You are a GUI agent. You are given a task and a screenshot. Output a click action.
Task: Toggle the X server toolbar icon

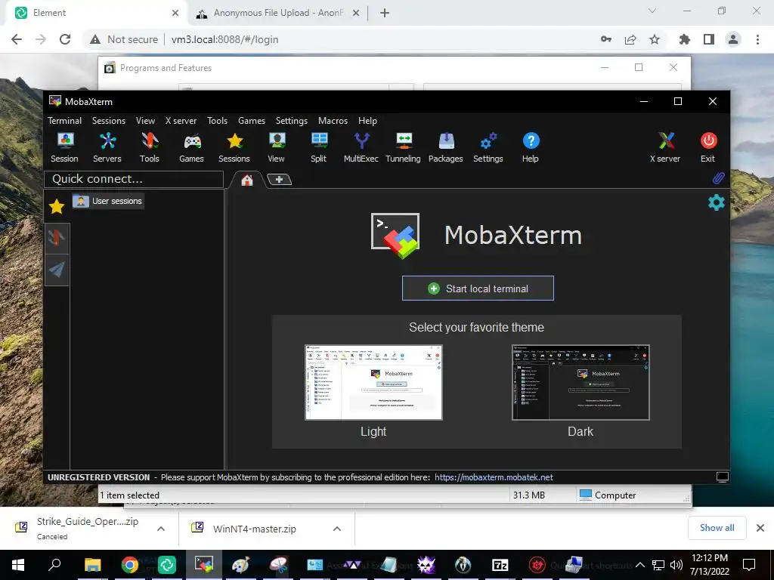[665, 147]
